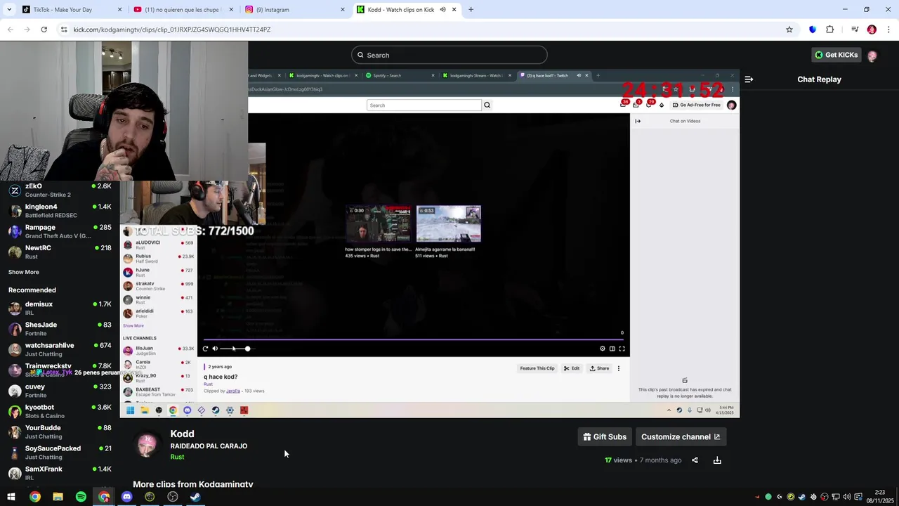This screenshot has width=899, height=506.
Task: Click the Share button under the Twitch clip
Action: [x=599, y=368]
